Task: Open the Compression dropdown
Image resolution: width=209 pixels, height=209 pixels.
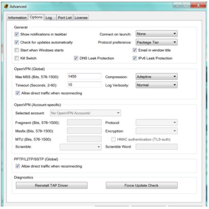Action: 157,77
